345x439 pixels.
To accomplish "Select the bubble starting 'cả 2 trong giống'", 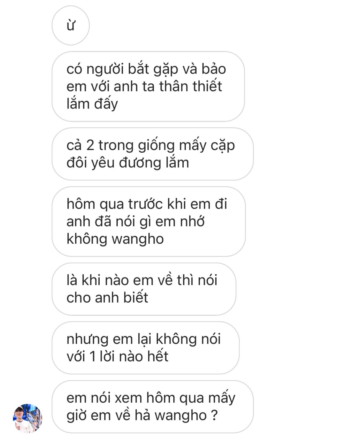I will tap(153, 154).
